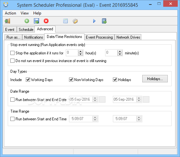Open the Action menu

pyautogui.click(x=10, y=13)
